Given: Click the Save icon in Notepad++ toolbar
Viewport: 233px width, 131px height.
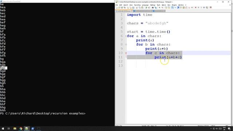Looking at the screenshot, I should click(x=122, y=8).
